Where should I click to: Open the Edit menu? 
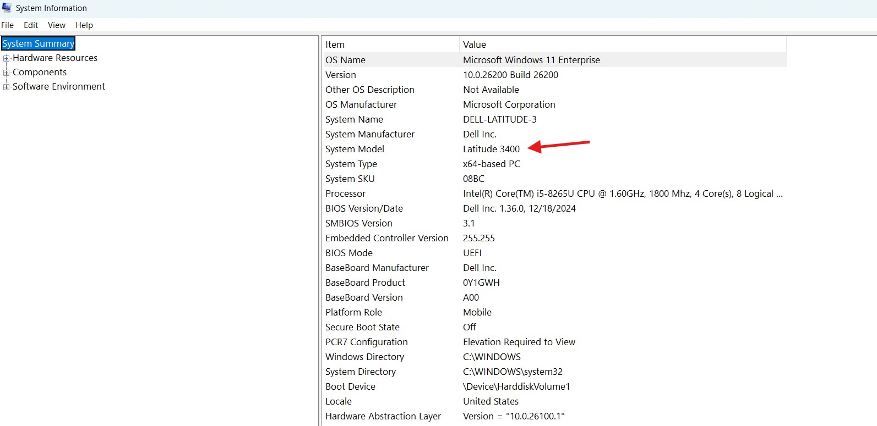[x=31, y=25]
